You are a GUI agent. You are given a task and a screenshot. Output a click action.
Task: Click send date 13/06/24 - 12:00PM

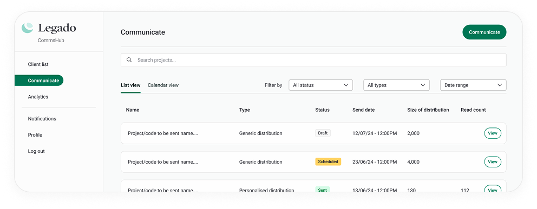[375, 190]
